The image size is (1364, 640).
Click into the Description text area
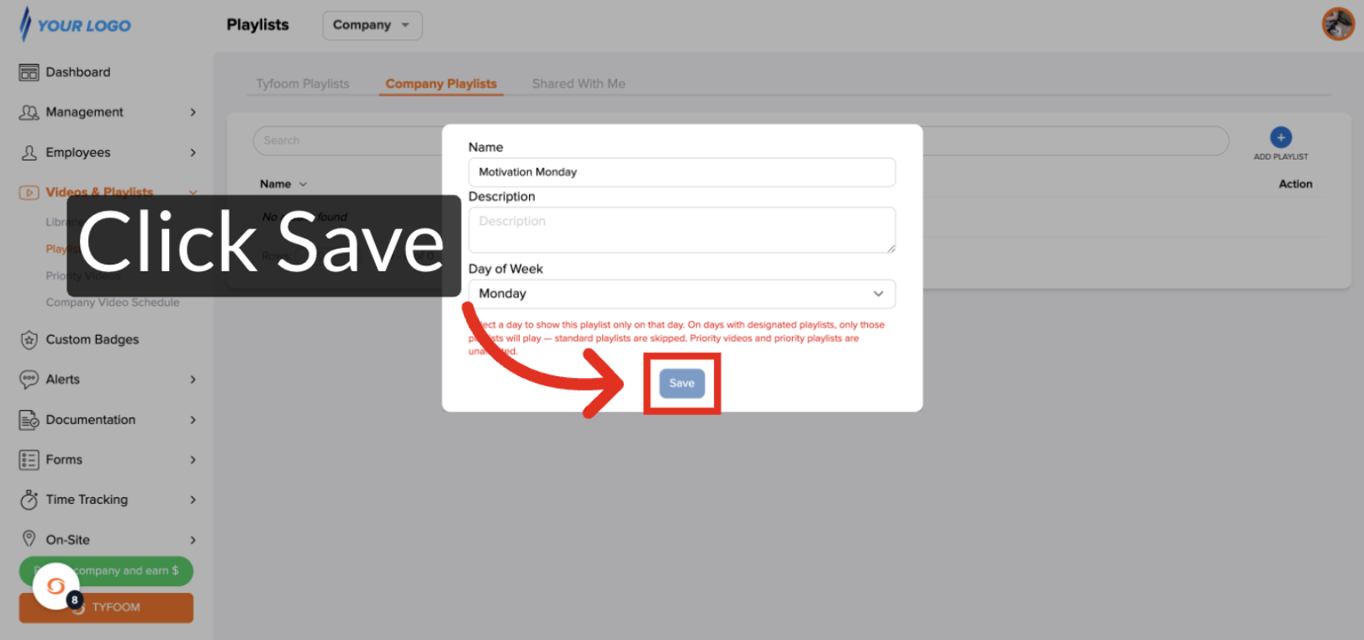tap(681, 229)
